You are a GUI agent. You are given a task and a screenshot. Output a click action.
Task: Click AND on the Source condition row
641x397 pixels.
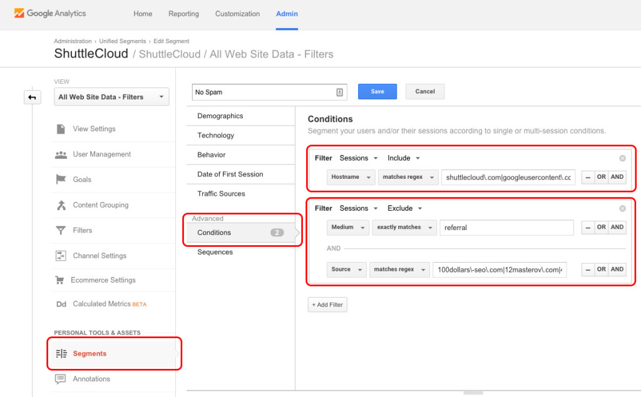(x=617, y=269)
